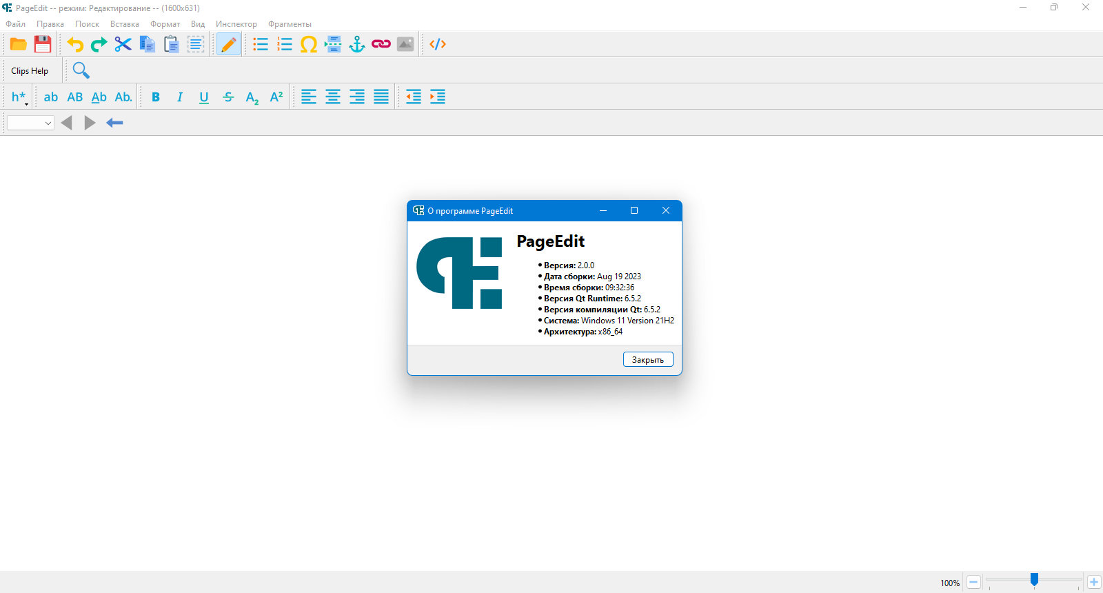Apply sentence case Ab. formatting
Viewport: 1103px width, 593px height.
click(x=123, y=97)
